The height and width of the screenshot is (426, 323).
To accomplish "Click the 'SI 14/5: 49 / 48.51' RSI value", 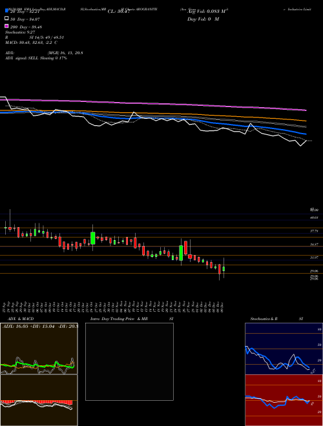I will (x=47, y=37).
